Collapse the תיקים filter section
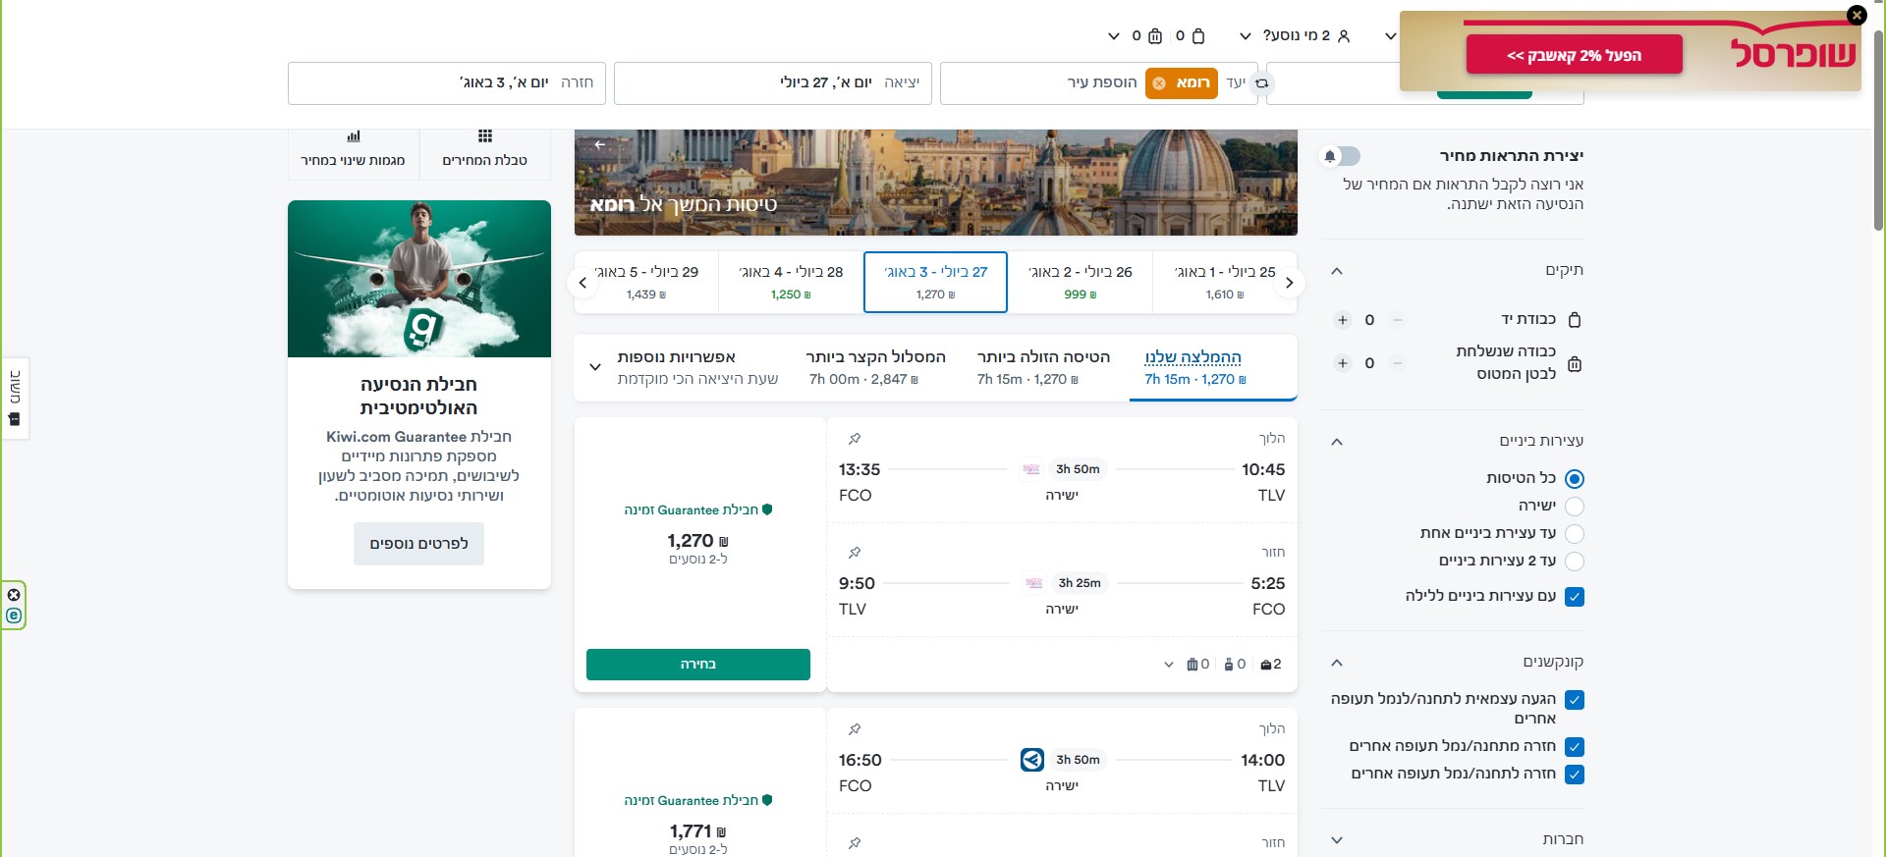 tap(1337, 271)
